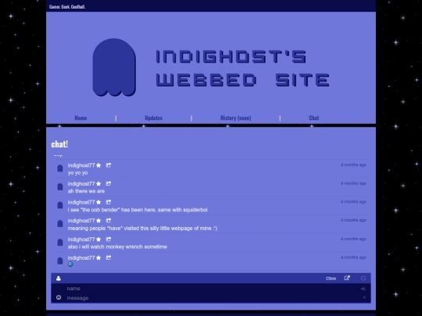The image size is (422, 316).
Task: Click avatar beside 'the oob bender' message
Action: click(x=60, y=205)
